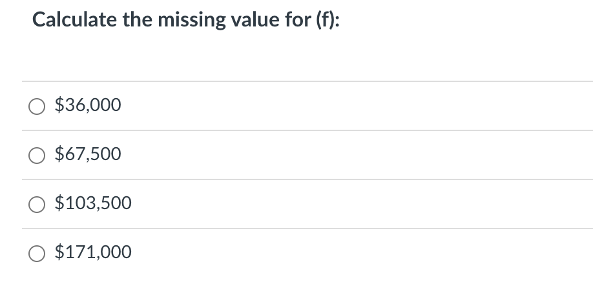Select the $36,000 radio button
593x284 pixels.
[x=37, y=107]
